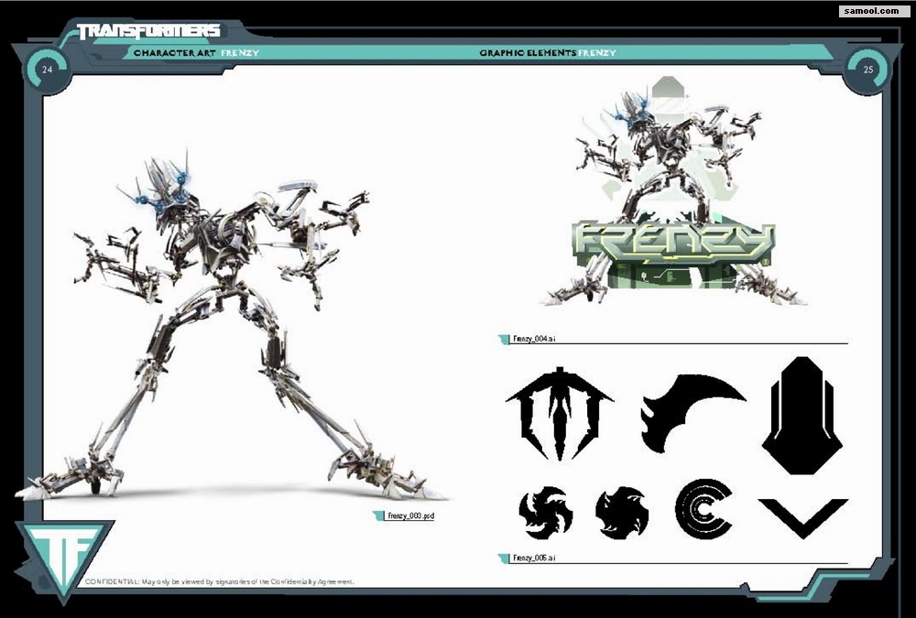916x618 pixels.
Task: Click page number 24 badge
Action: click(x=48, y=70)
